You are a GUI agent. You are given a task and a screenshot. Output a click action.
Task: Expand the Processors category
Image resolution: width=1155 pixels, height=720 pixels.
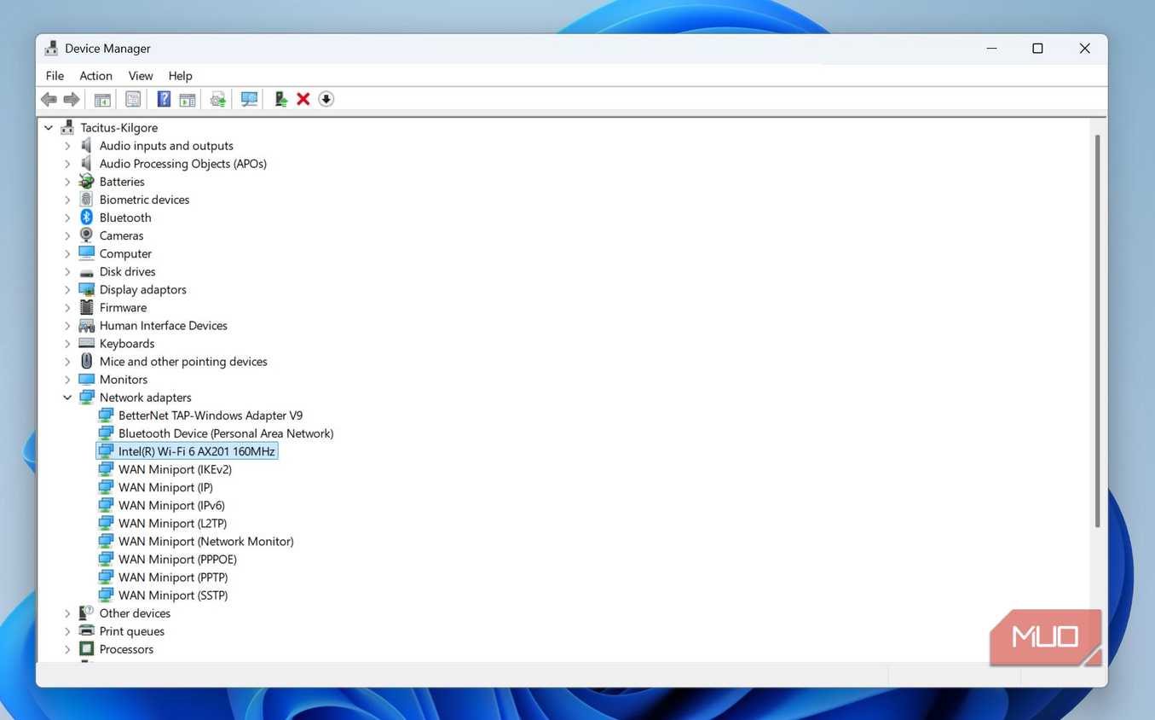[x=67, y=649]
